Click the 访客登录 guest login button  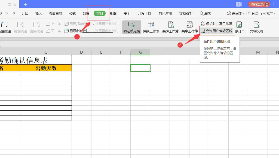[259, 4]
